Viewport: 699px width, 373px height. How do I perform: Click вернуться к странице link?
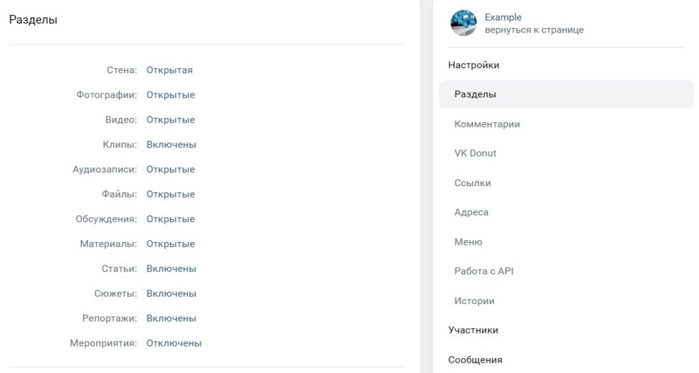[x=534, y=30]
